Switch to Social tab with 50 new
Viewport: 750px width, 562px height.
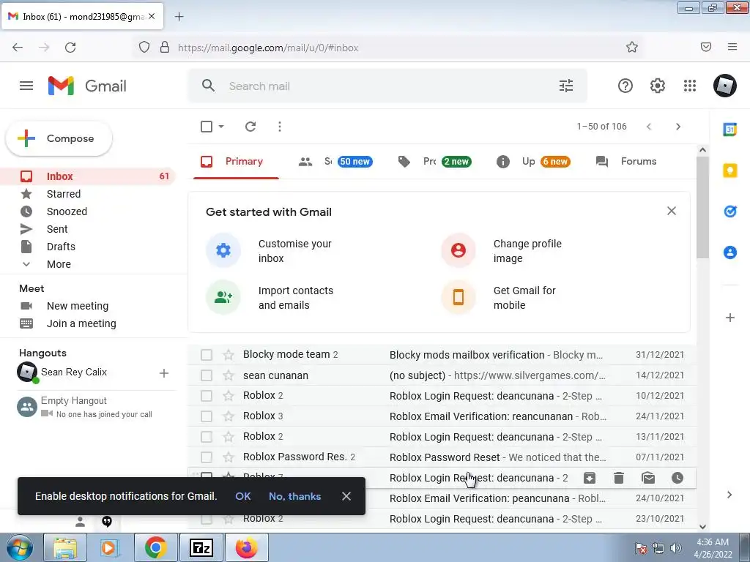(x=335, y=162)
